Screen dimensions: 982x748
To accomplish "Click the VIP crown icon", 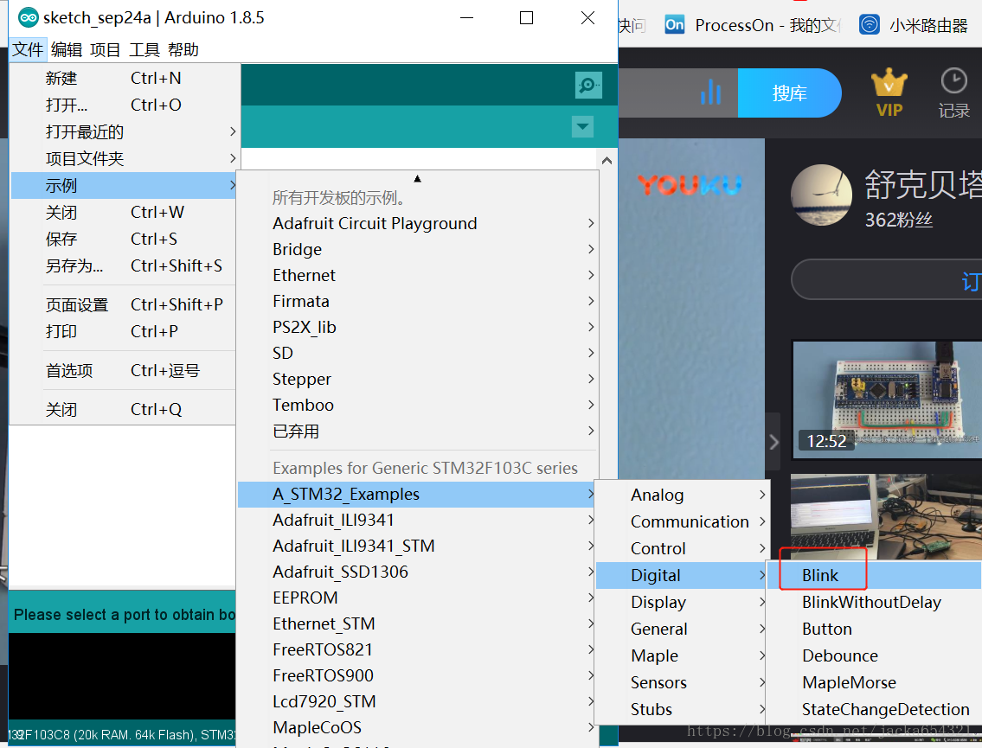I will (x=889, y=93).
